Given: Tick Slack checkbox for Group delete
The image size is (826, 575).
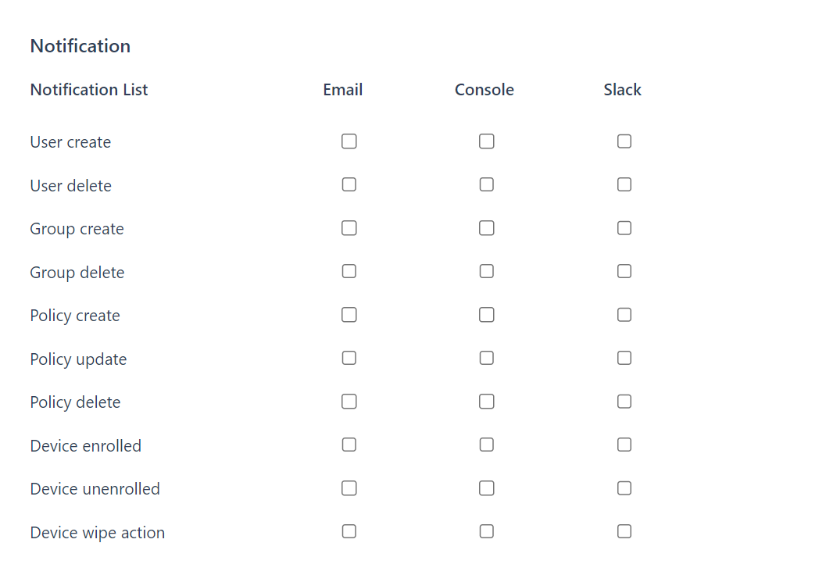Looking at the screenshot, I should (624, 272).
